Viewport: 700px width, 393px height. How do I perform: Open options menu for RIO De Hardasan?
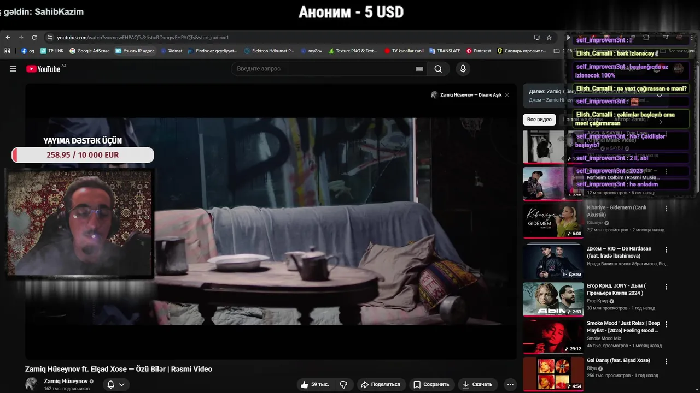click(666, 249)
